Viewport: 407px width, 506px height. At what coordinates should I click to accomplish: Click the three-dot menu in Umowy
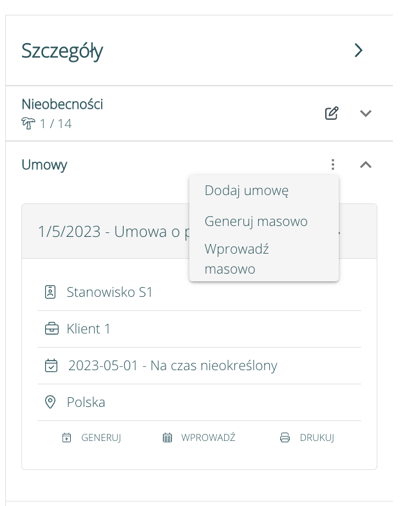(x=332, y=165)
